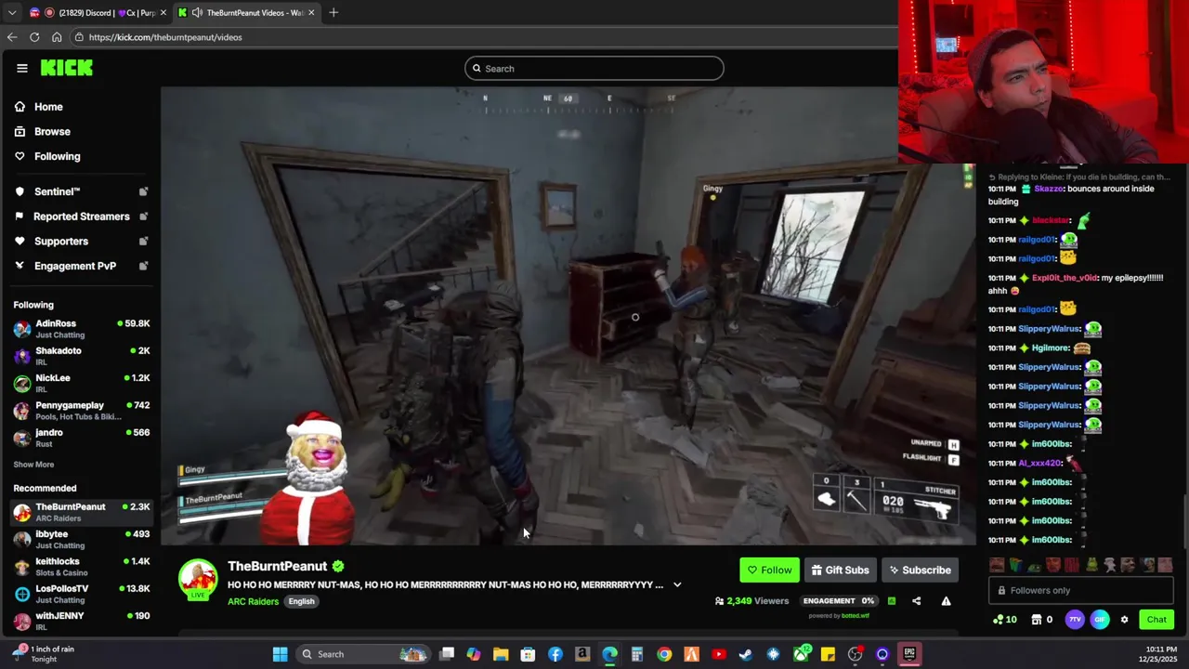Open AdinRoss channel in Following list
This screenshot has width=1189, height=669.
82,329
